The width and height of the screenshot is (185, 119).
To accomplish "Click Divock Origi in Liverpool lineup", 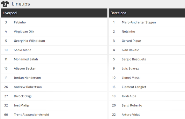I will [23, 96].
